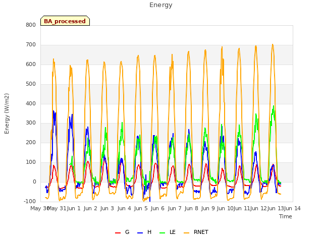Click the BA_processed annotation label
The width and height of the screenshot is (323, 242).
click(x=65, y=21)
